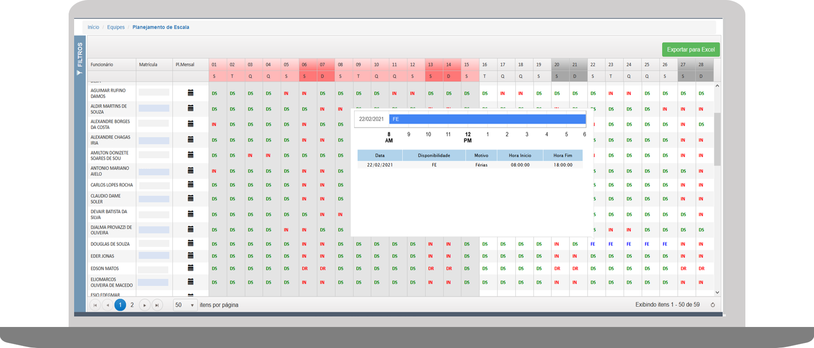814x348 pixels.
Task: Go to the next page arrow
Action: click(x=145, y=305)
